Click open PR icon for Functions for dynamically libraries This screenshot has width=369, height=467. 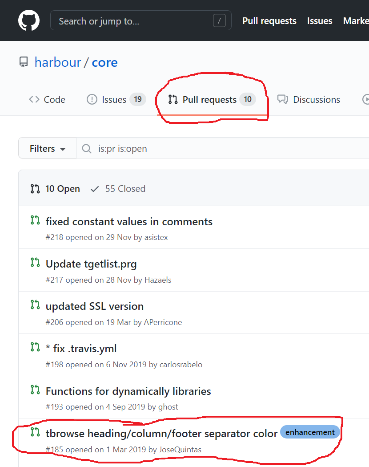point(35,390)
